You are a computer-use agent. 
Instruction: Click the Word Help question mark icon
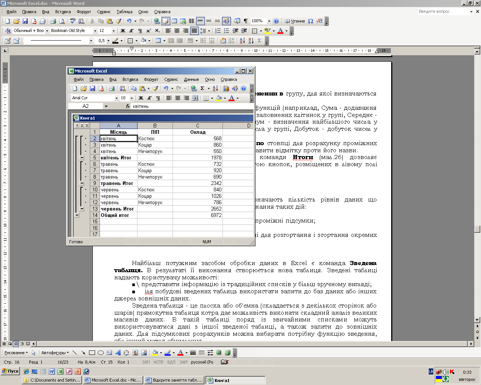coord(276,21)
